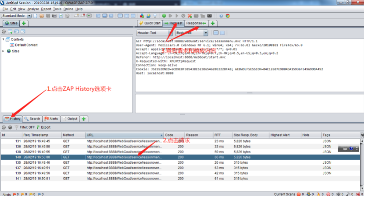Click inside the request header text area
This screenshot has height=197, width=365.
click(x=250, y=65)
